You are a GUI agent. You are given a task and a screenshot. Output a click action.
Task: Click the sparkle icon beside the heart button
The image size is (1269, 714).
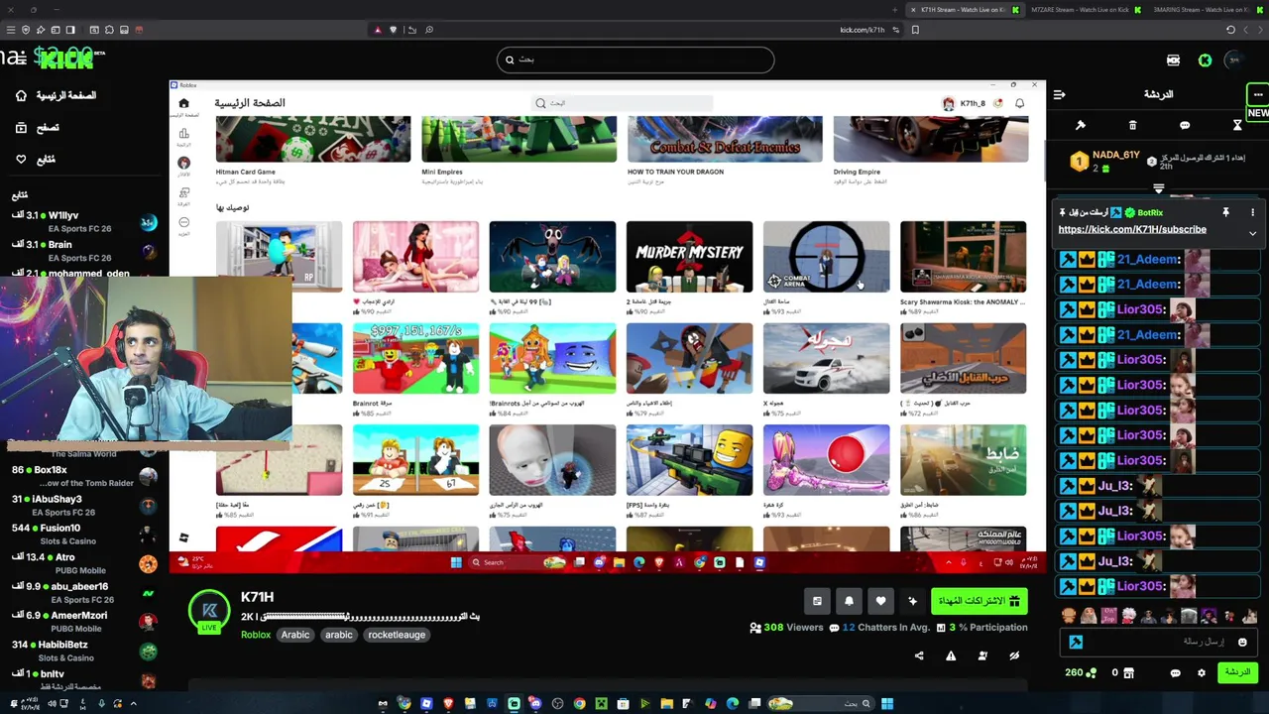912,601
